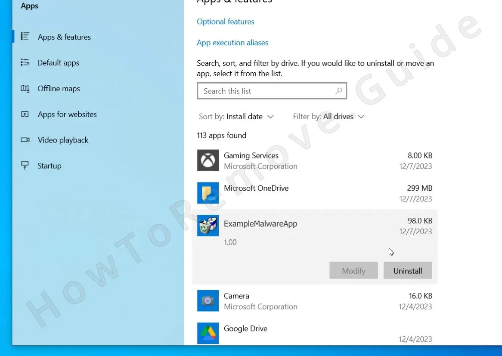The image size is (502, 356).
Task: Open the Sort by Install date dropdown
Action: pos(236,117)
